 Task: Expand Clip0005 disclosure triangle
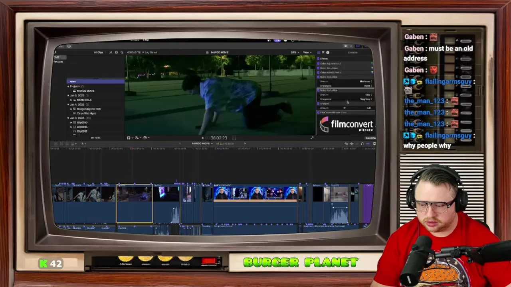coord(71,127)
